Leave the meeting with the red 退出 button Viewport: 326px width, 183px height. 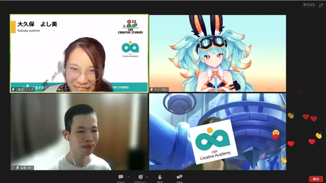(x=316, y=179)
